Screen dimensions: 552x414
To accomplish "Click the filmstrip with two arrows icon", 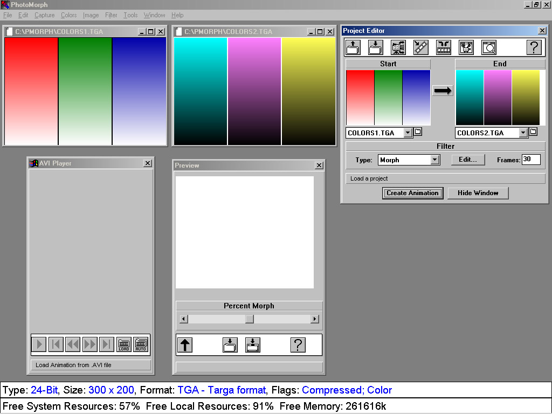I will (444, 47).
